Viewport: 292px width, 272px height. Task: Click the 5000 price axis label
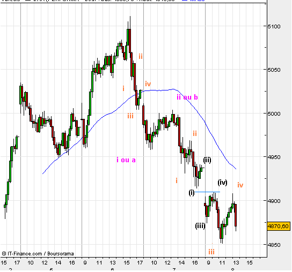tap(274, 114)
